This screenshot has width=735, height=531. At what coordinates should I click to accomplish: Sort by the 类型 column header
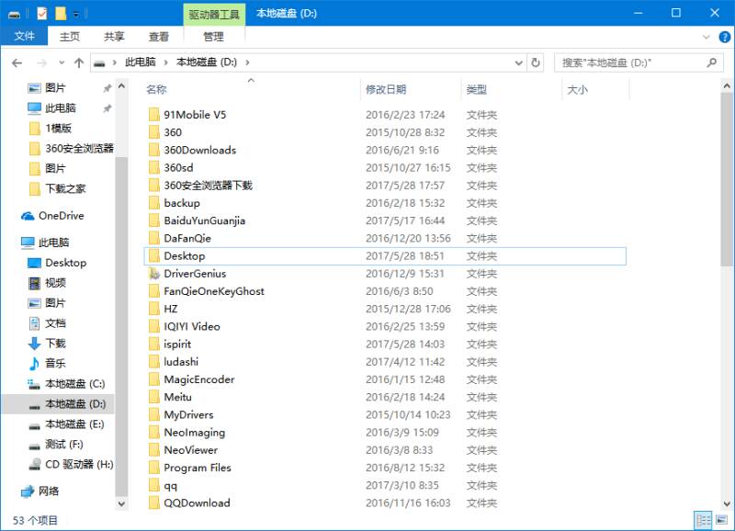pyautogui.click(x=476, y=89)
